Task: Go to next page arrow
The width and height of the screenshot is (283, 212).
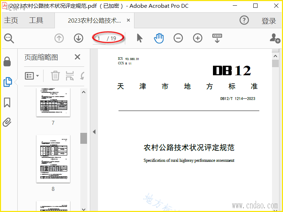Action: click(79, 38)
